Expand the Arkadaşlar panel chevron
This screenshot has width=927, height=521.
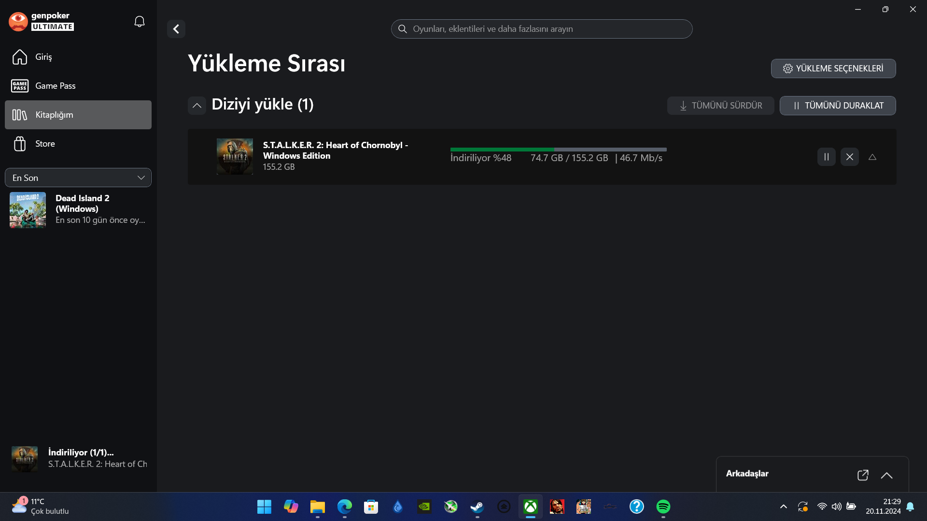click(x=886, y=475)
